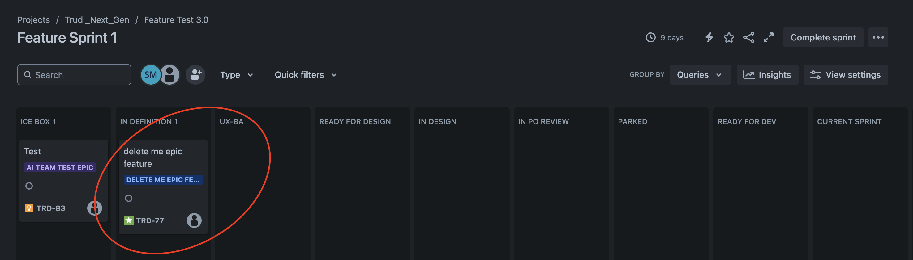Click the Feature Sprint 1 title
This screenshot has width=913, height=260.
(x=67, y=37)
